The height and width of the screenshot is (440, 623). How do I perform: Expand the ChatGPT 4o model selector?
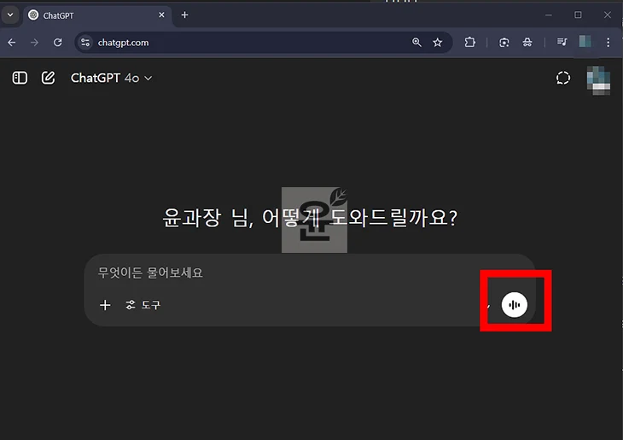pyautogui.click(x=111, y=78)
